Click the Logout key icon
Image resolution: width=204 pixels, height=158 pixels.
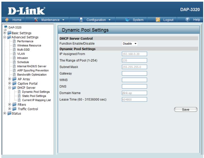(x=158, y=20)
